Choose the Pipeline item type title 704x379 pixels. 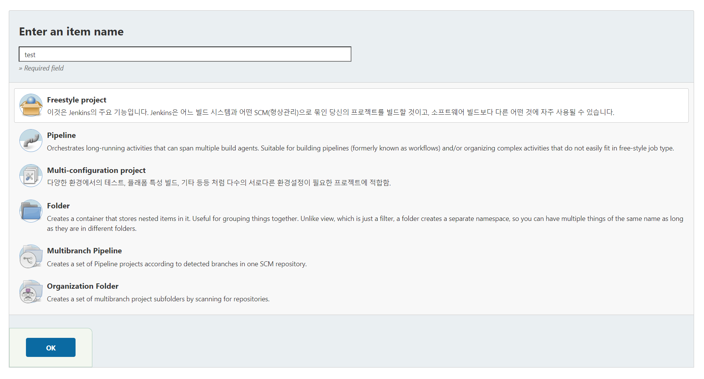pyautogui.click(x=61, y=135)
